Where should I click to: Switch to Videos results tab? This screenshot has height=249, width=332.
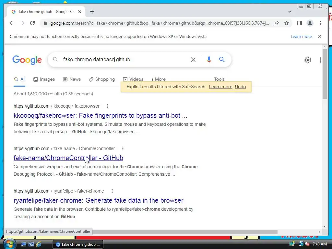pyautogui.click(x=133, y=79)
